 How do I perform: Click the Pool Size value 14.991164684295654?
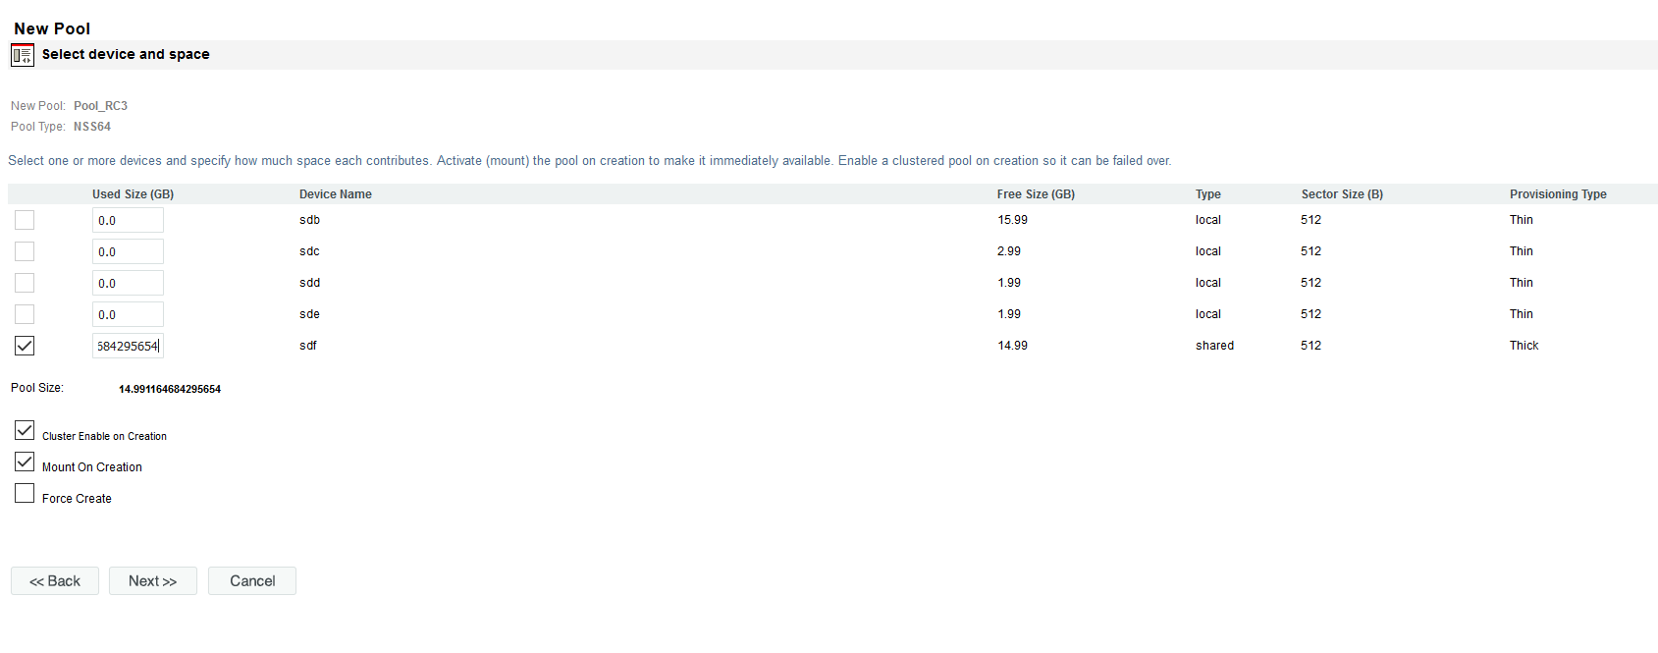pos(170,390)
